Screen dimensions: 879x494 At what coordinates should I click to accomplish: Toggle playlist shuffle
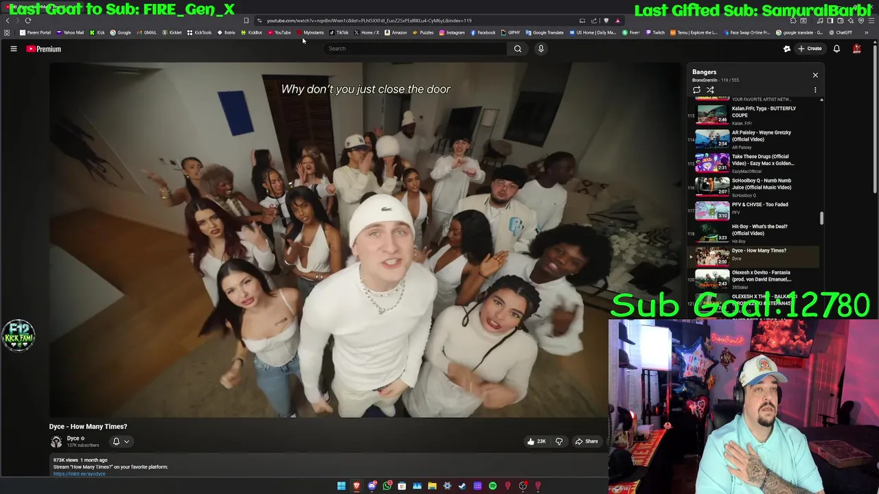click(710, 90)
